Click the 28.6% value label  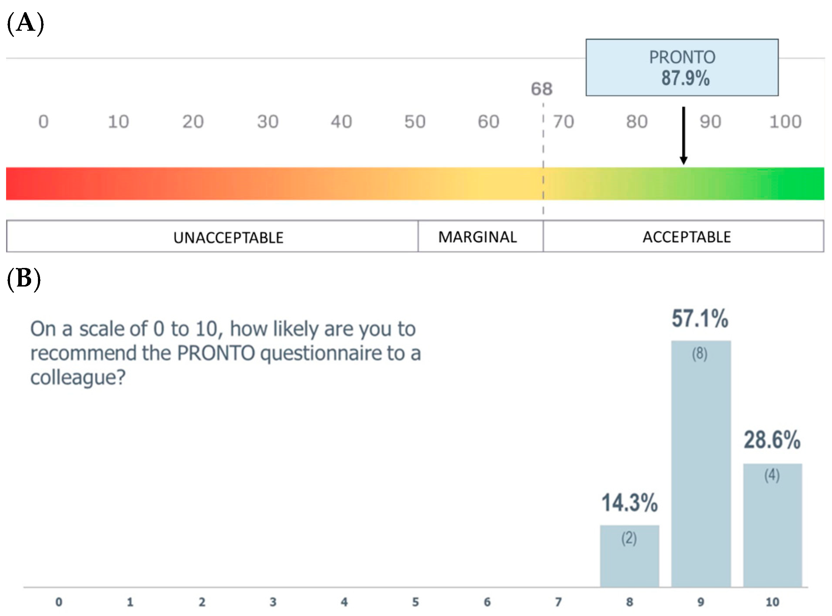pyautogui.click(x=772, y=440)
